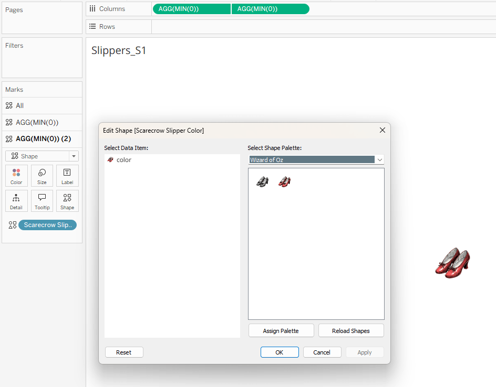Screen dimensions: 496x387
Task: Open the Tooltip mark card
Action: coord(42,201)
